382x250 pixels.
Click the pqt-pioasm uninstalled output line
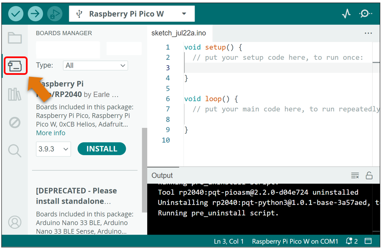258,192
